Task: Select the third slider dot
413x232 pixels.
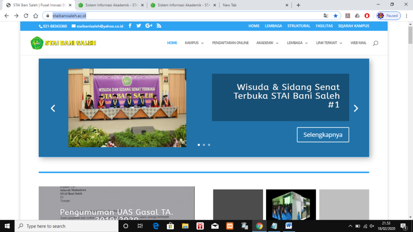Action: coord(209,145)
